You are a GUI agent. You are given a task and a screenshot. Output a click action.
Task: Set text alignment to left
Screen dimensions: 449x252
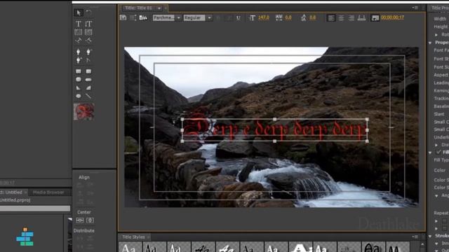tap(331, 17)
